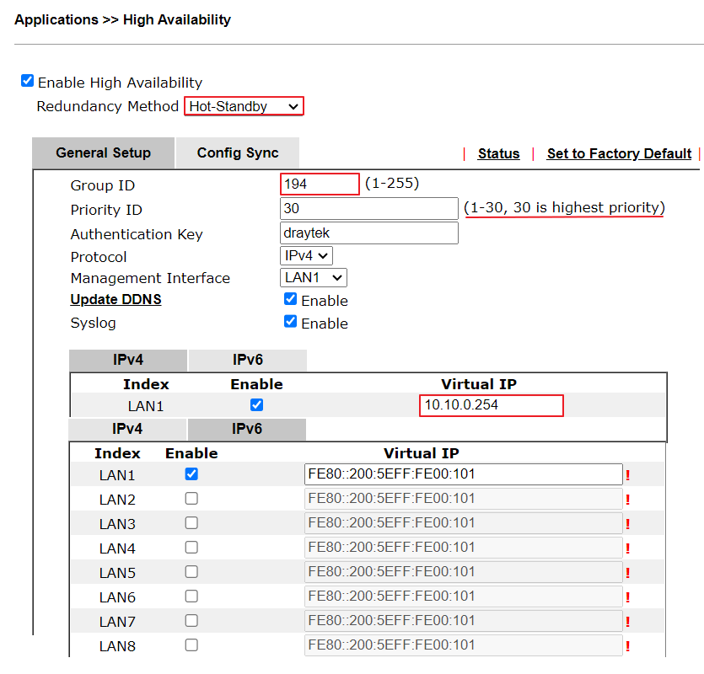Select lower IPv4 tab above IPv6 list
Image resolution: width=704 pixels, height=674 pixels.
(127, 429)
